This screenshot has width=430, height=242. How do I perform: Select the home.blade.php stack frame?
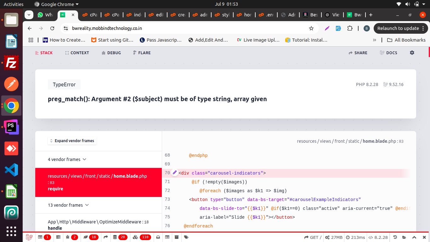(x=99, y=182)
